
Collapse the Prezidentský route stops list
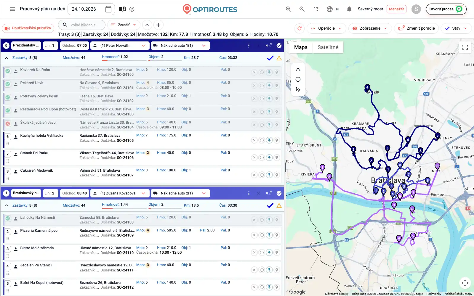coord(7,58)
